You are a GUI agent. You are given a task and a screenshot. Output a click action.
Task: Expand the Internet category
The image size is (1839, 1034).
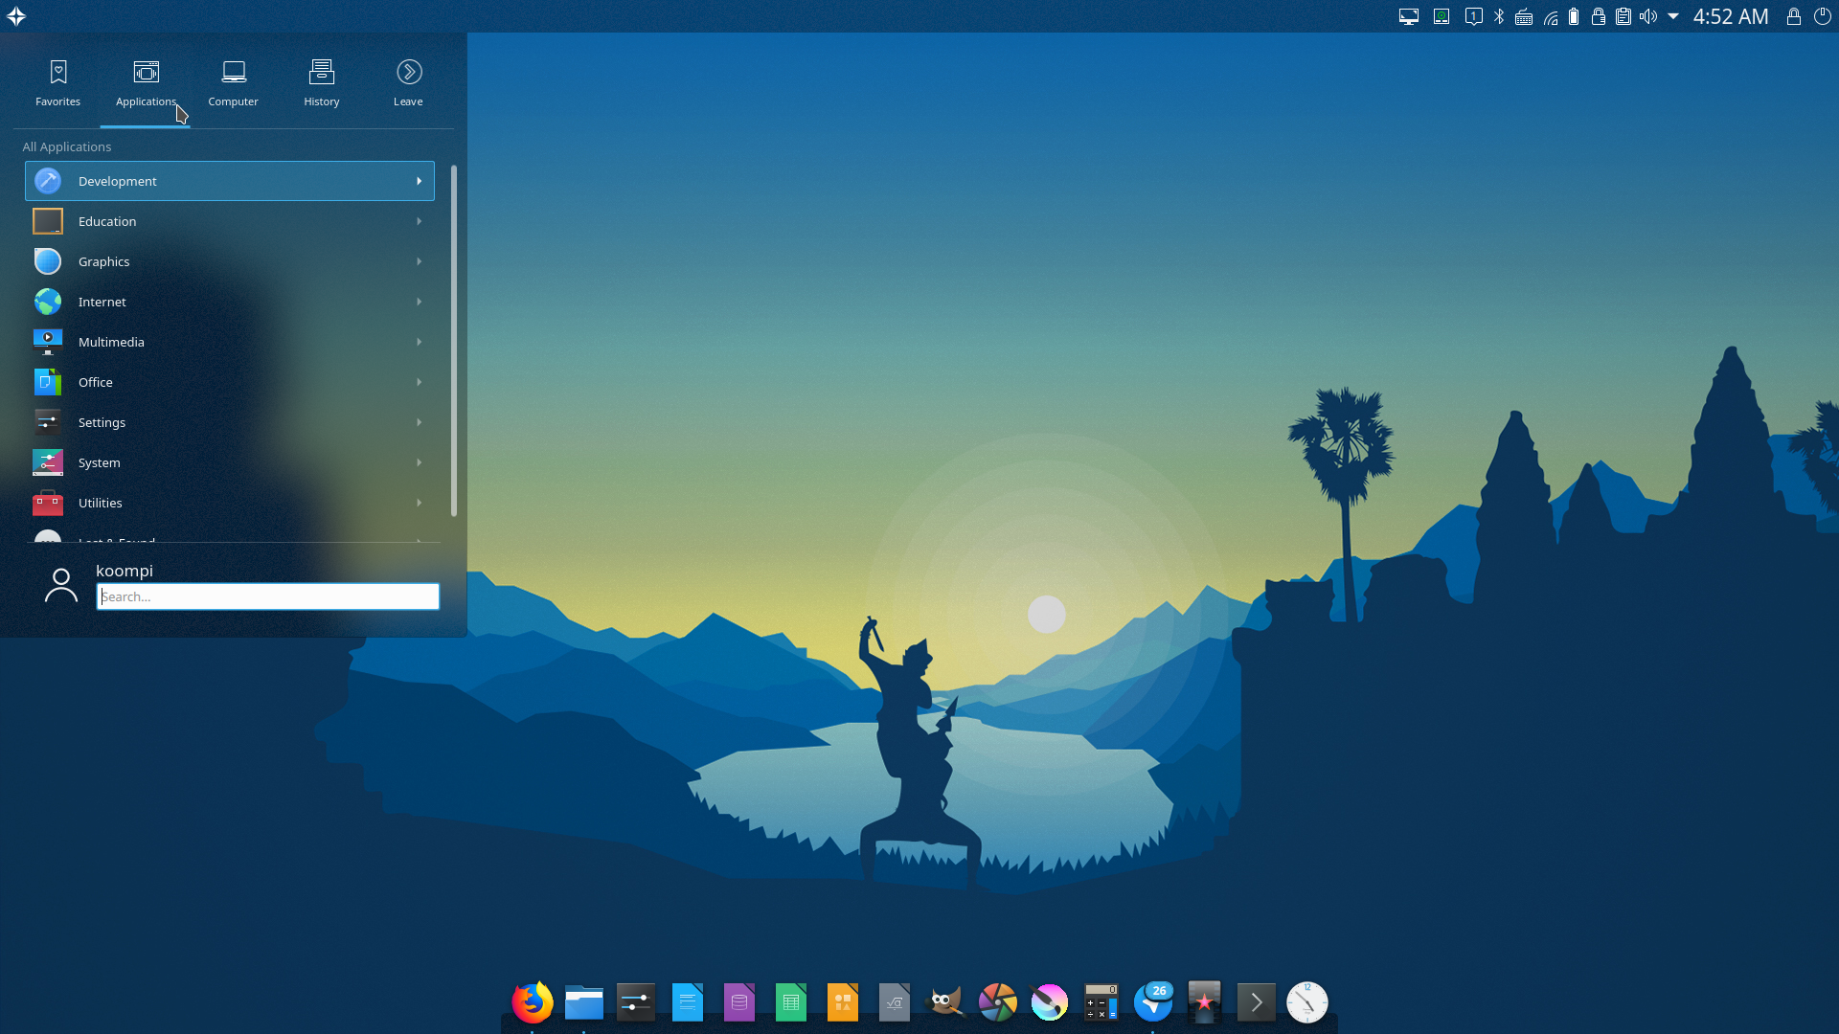[x=230, y=302]
